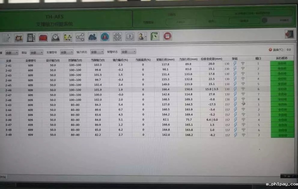This screenshot has height=189, width=298.
Task: Click the 当前轴力(t) column header
Action: click(x=98, y=60)
